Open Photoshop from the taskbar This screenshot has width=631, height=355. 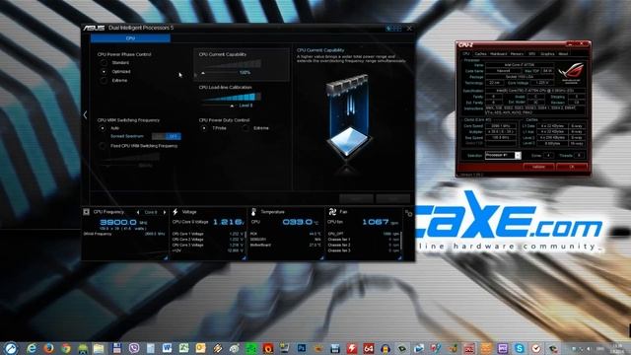click(302, 348)
